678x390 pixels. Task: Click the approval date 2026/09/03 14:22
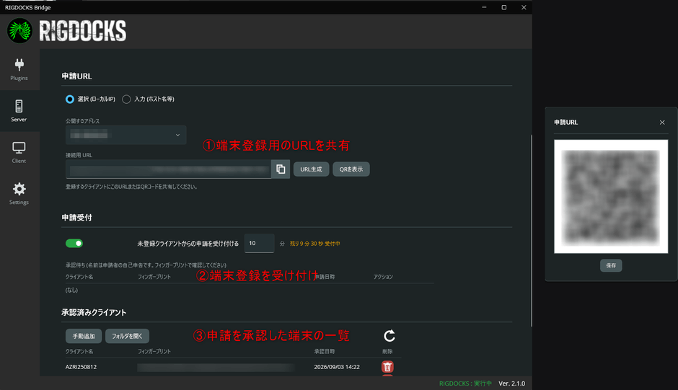[337, 367]
